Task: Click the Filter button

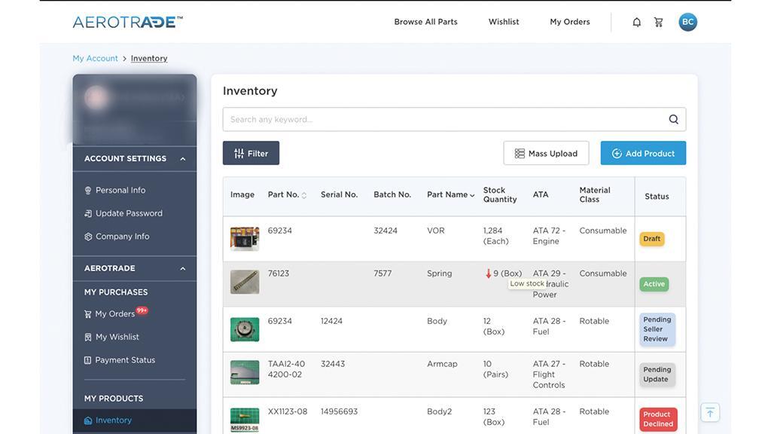Action: 251,153
